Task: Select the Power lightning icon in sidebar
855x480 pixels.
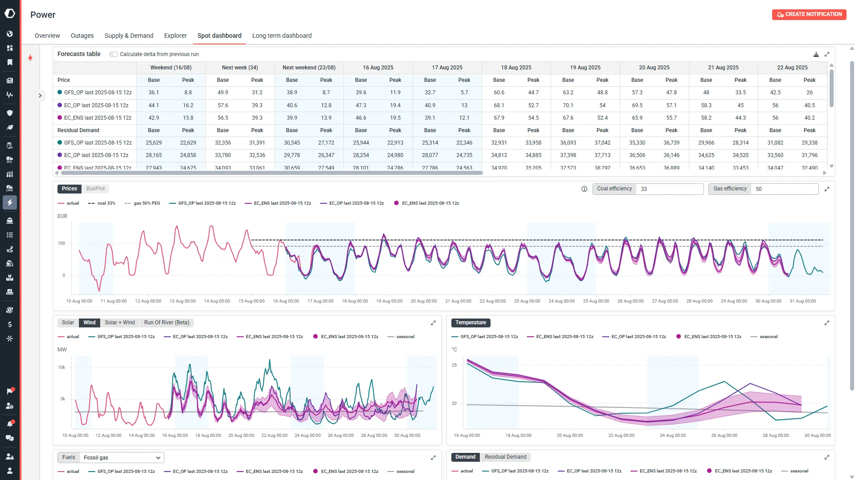Action: point(10,202)
